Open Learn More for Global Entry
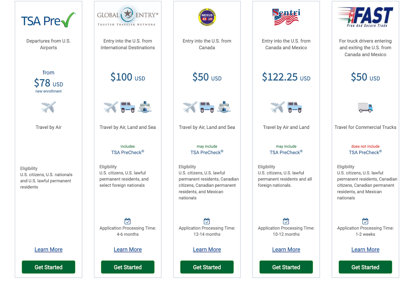 (x=128, y=250)
